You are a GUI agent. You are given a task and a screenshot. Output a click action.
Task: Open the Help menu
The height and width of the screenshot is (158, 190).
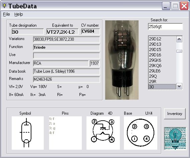(19, 14)
